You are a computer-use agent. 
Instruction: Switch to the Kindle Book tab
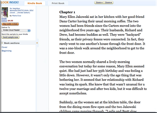[x=35, y=3]
